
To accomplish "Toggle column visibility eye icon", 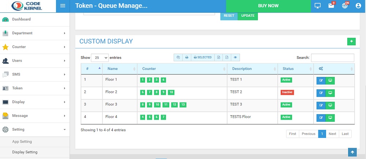I will tap(235, 57).
